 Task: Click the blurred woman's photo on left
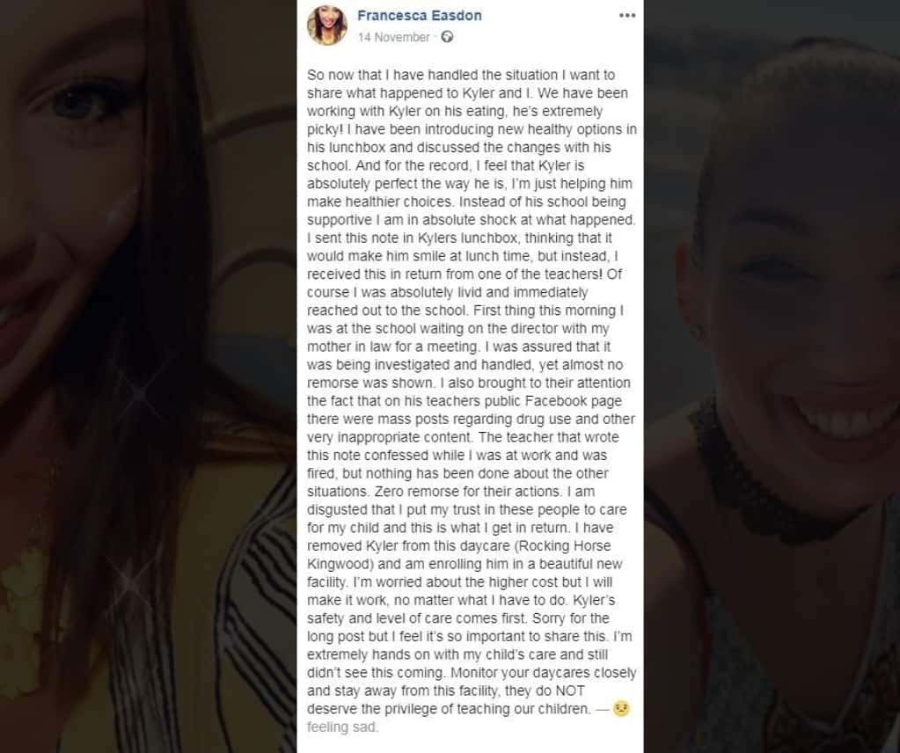148,376
